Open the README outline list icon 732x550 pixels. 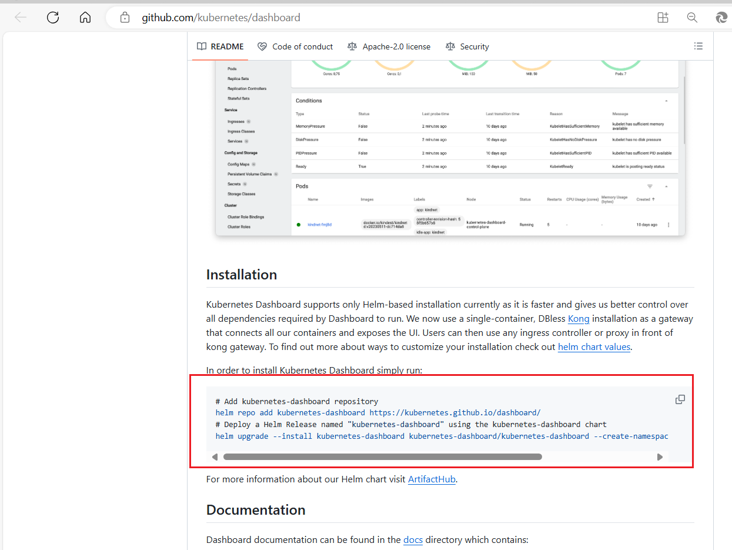(698, 46)
